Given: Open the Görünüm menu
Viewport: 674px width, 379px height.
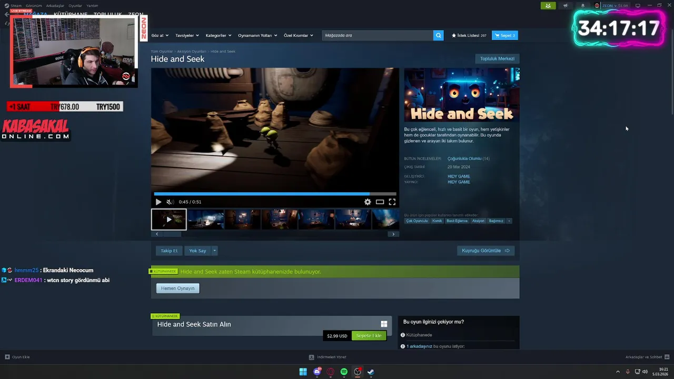Looking at the screenshot, I should coord(34,6).
